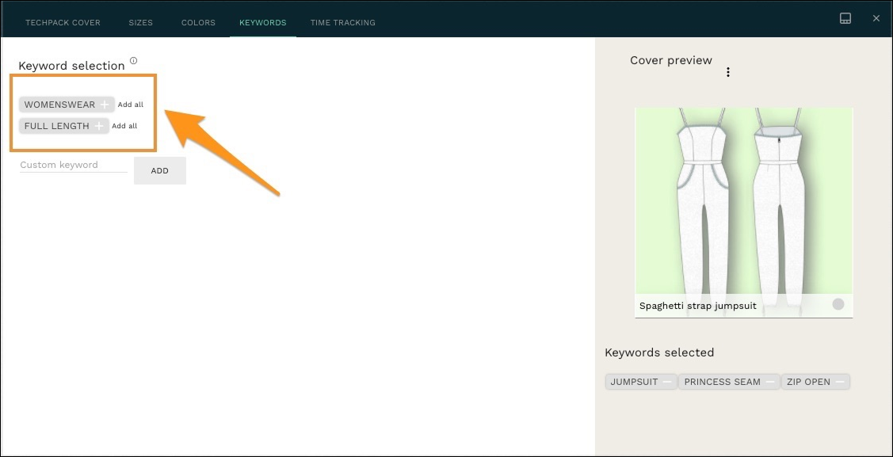Image resolution: width=893 pixels, height=457 pixels.
Task: Click the info icon beside Keyword selection
Action: [133, 60]
